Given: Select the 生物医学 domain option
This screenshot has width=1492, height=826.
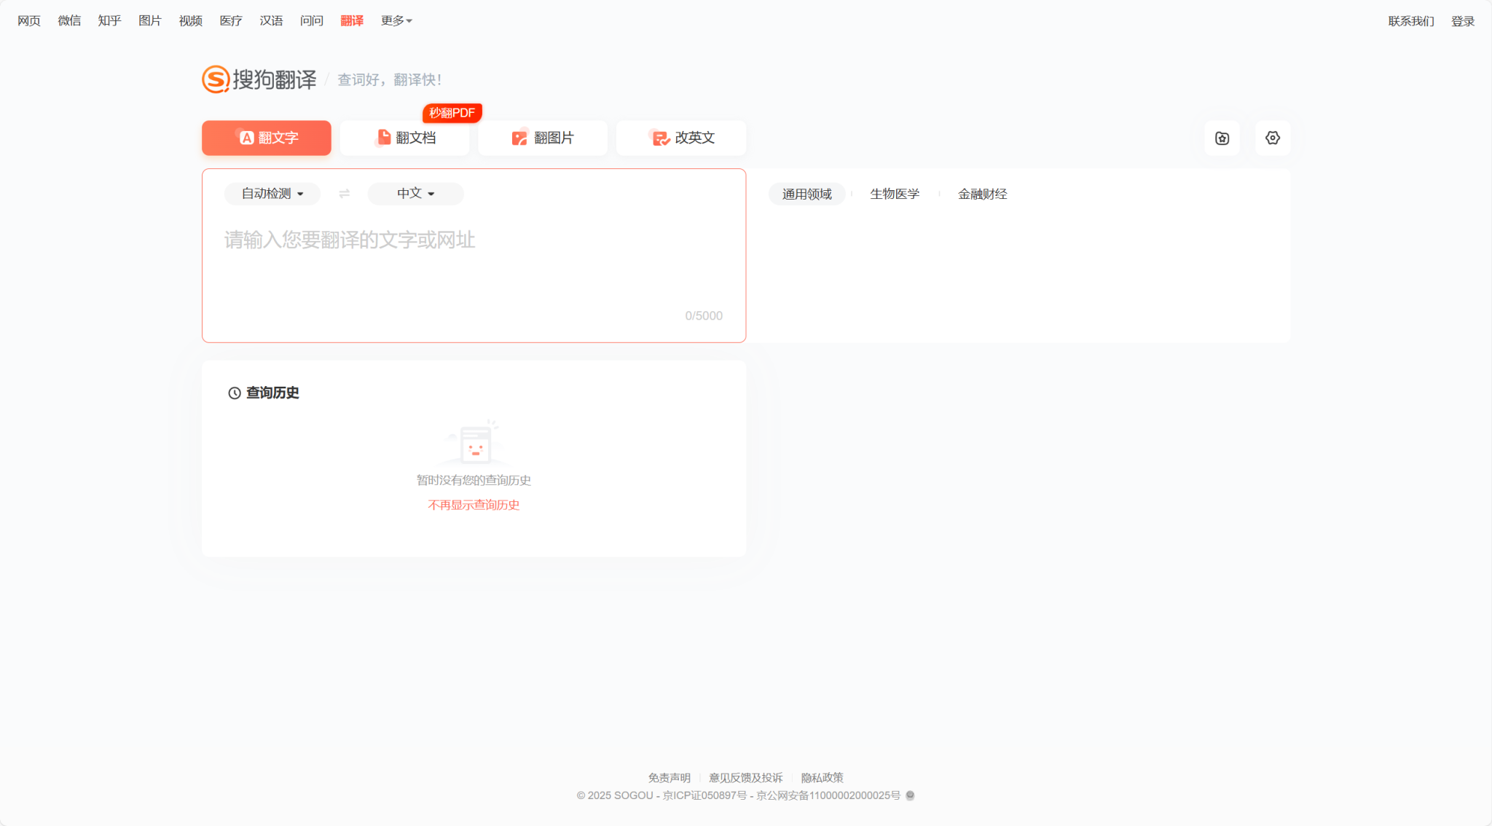Looking at the screenshot, I should pyautogui.click(x=895, y=194).
